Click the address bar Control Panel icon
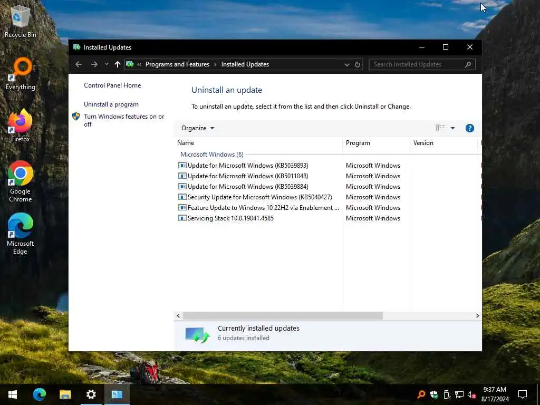The image size is (540, 405). click(x=130, y=64)
